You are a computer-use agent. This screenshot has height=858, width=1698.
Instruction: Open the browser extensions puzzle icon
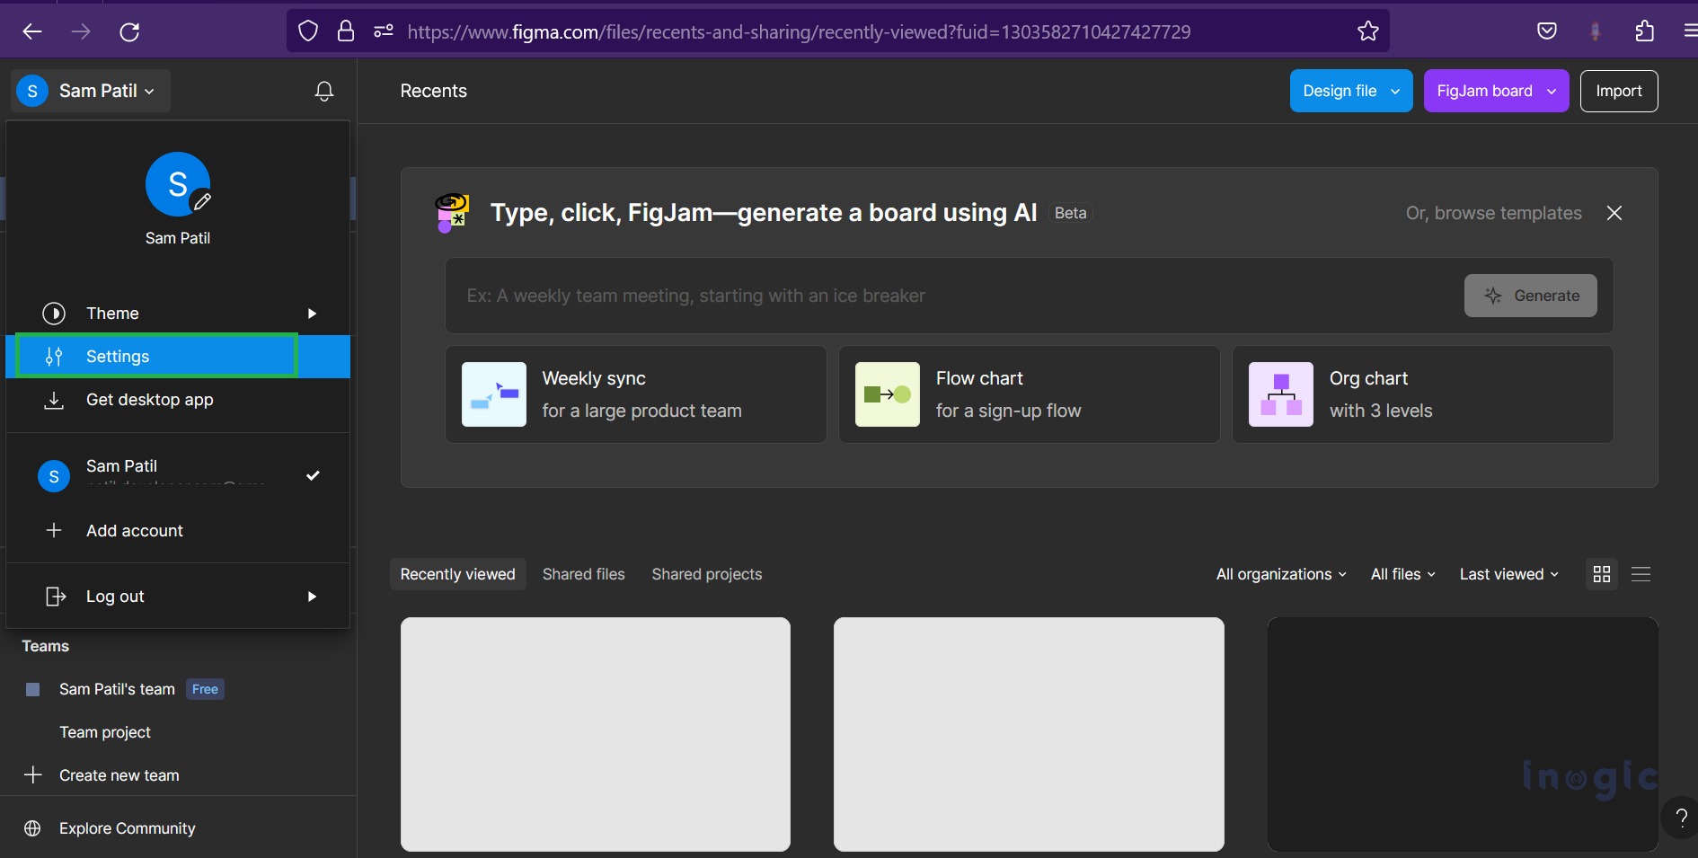pos(1644,31)
